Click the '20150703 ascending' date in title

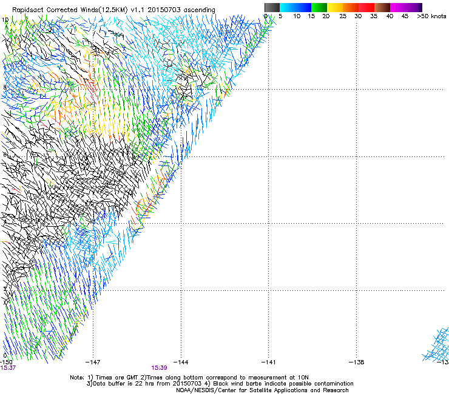coord(181,10)
